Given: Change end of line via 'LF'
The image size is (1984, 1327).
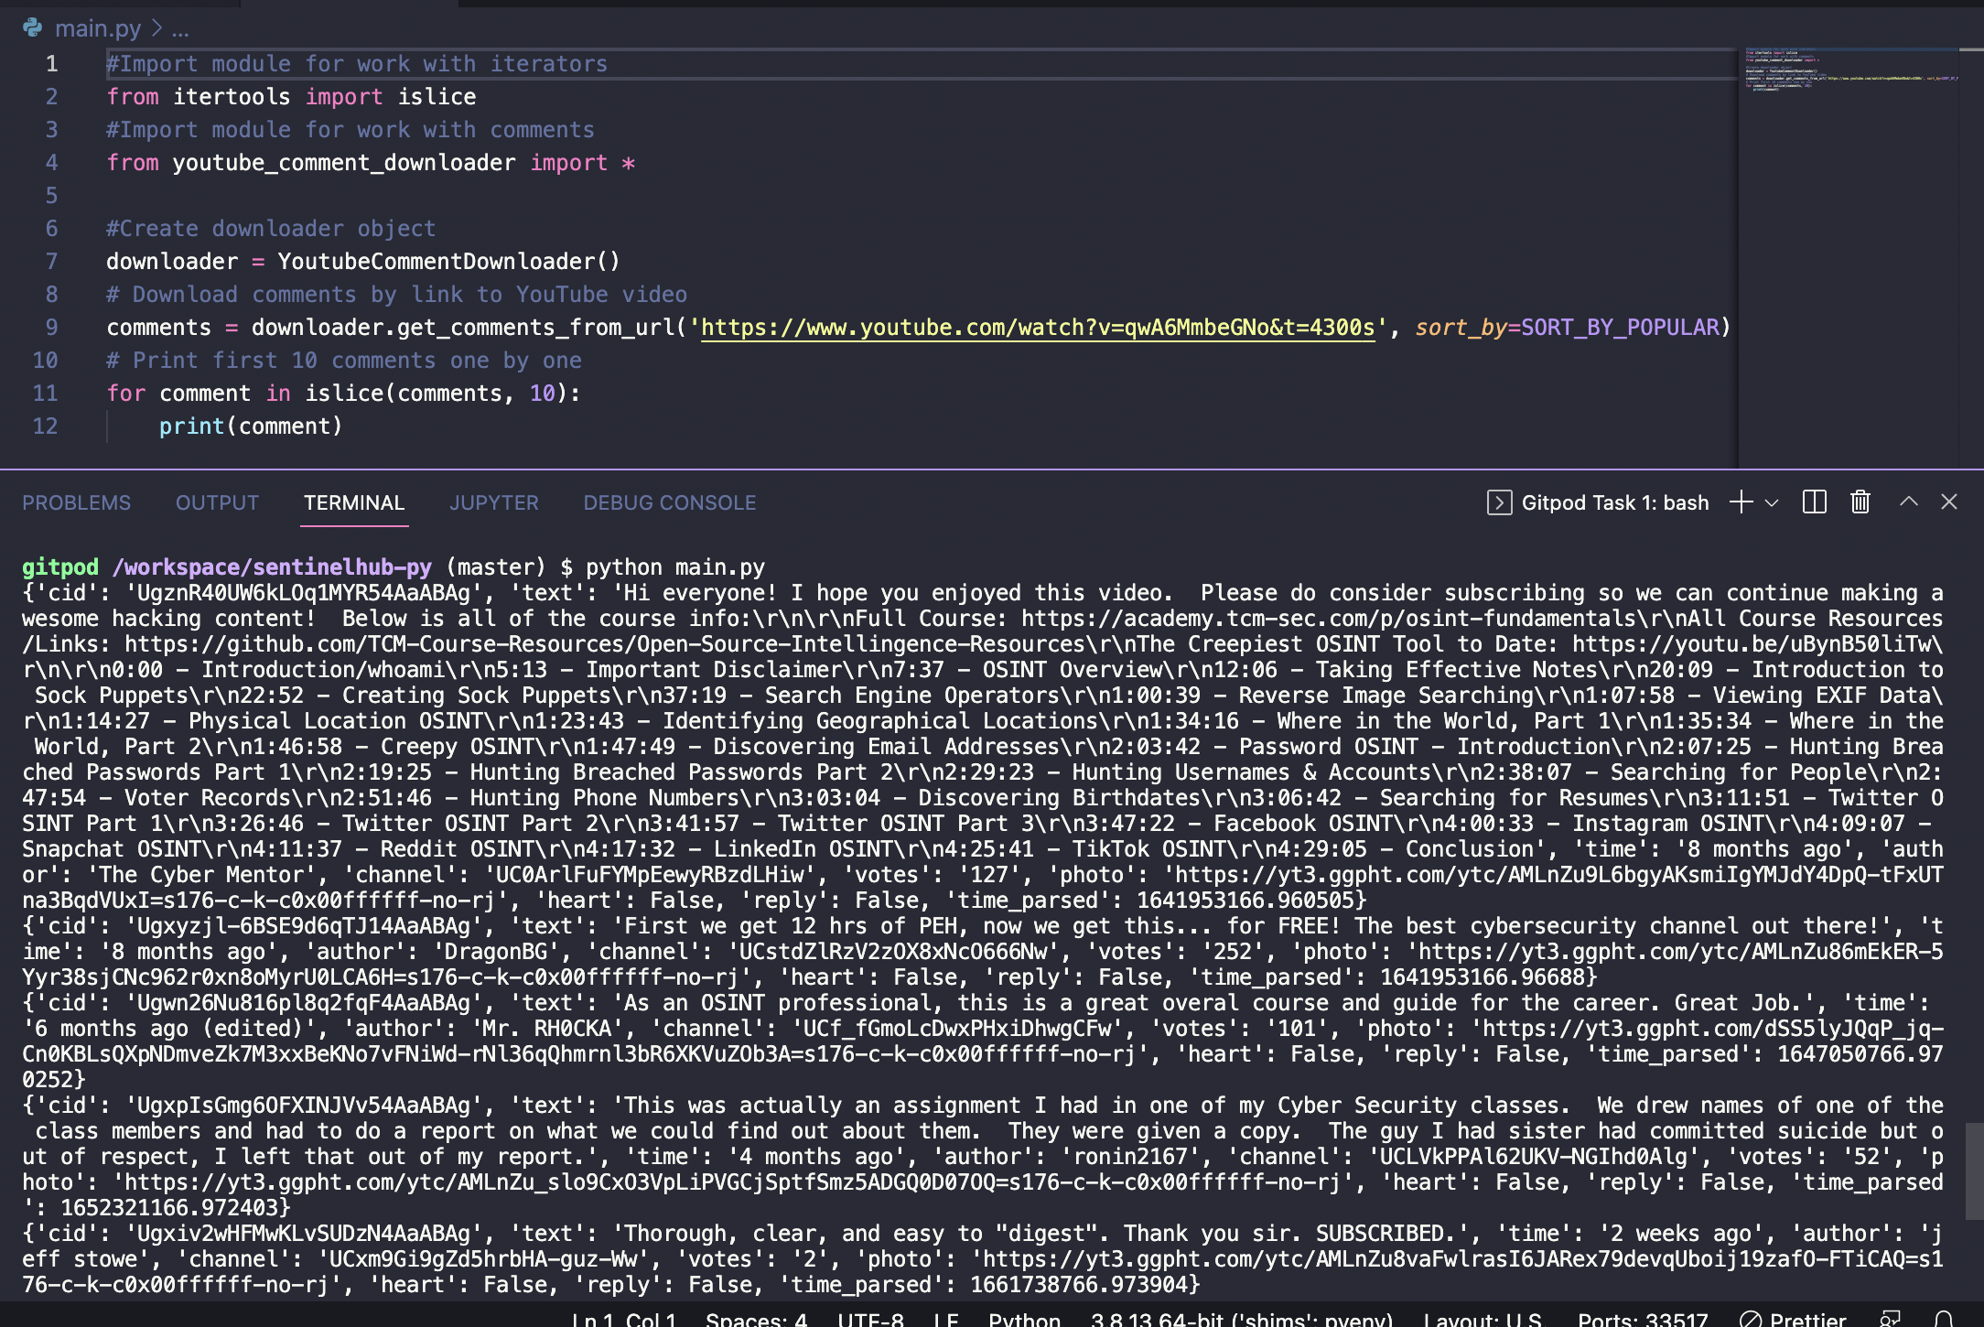Looking at the screenshot, I should pyautogui.click(x=946, y=1319).
